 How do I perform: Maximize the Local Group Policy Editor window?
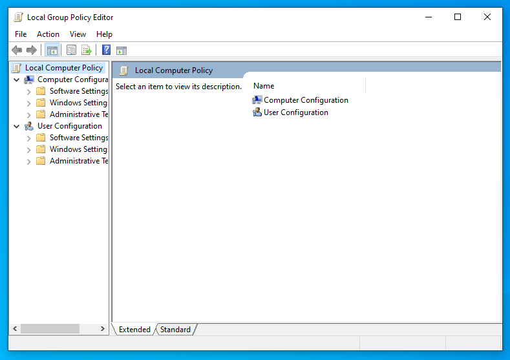pyautogui.click(x=458, y=17)
